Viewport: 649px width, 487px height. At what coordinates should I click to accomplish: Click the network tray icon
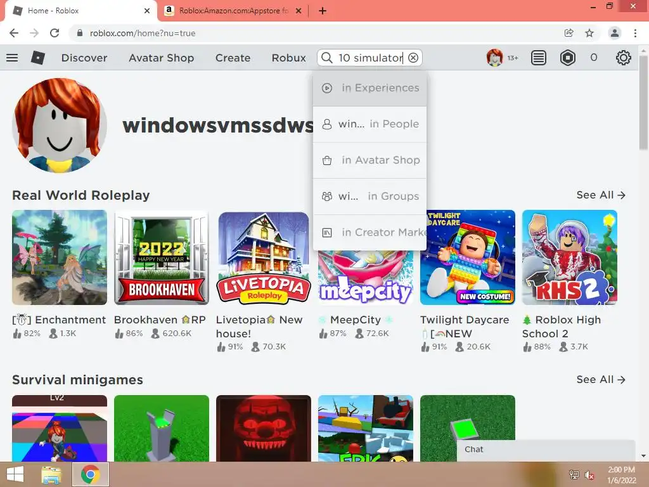point(574,475)
